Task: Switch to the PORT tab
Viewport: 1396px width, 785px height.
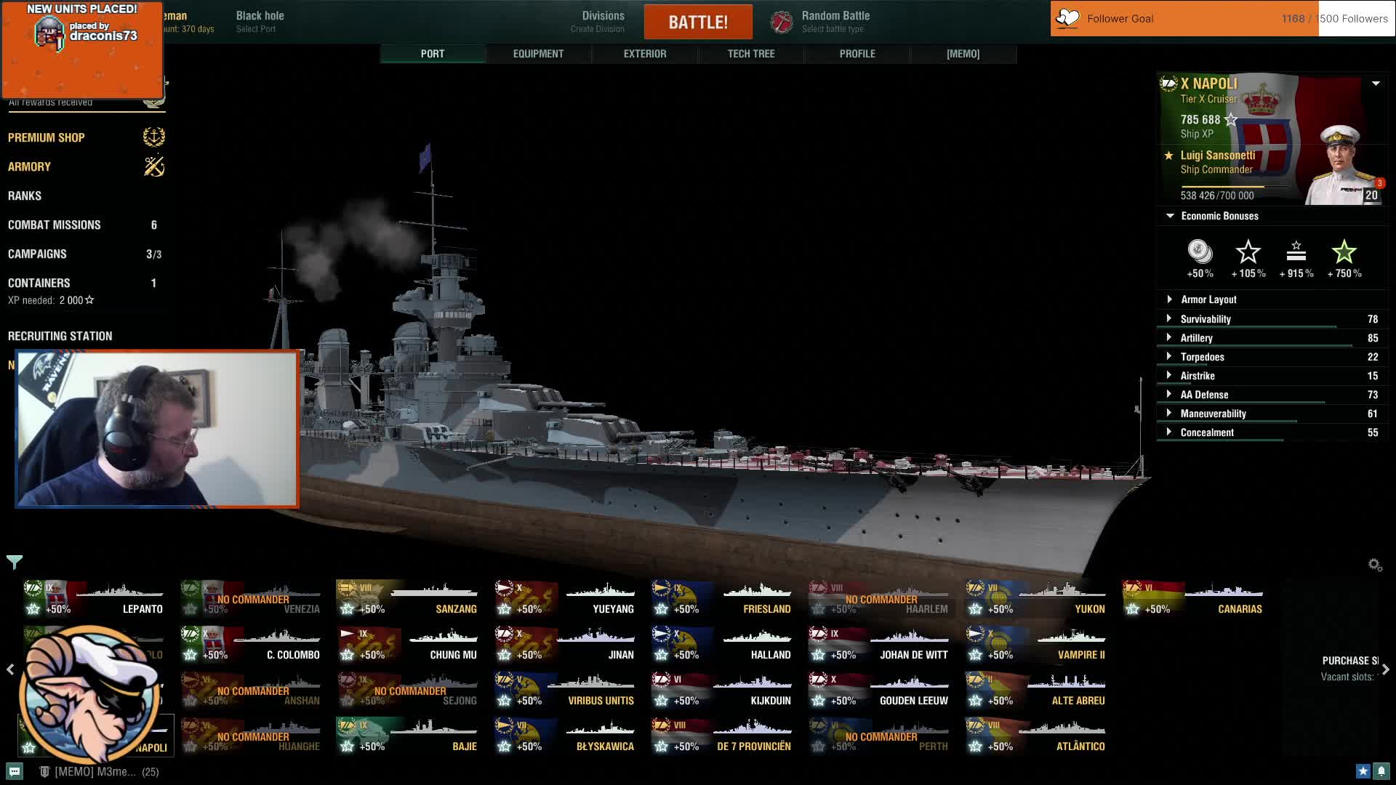Action: 432,54
